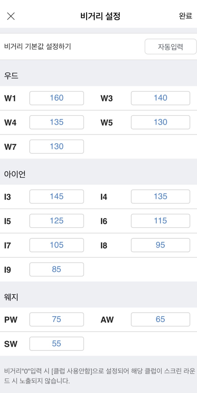This screenshot has height=393, width=197.
Task: Select the W4 distance field showing 135
Action: point(57,122)
